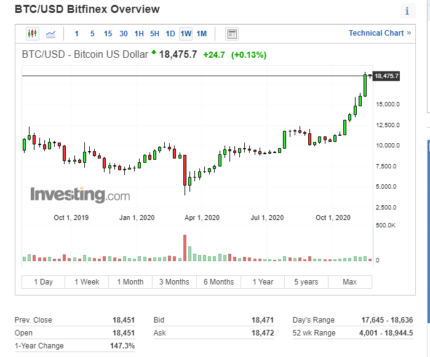Set chart range to 1 Year
Screen dimensions: 430x357
click(263, 282)
